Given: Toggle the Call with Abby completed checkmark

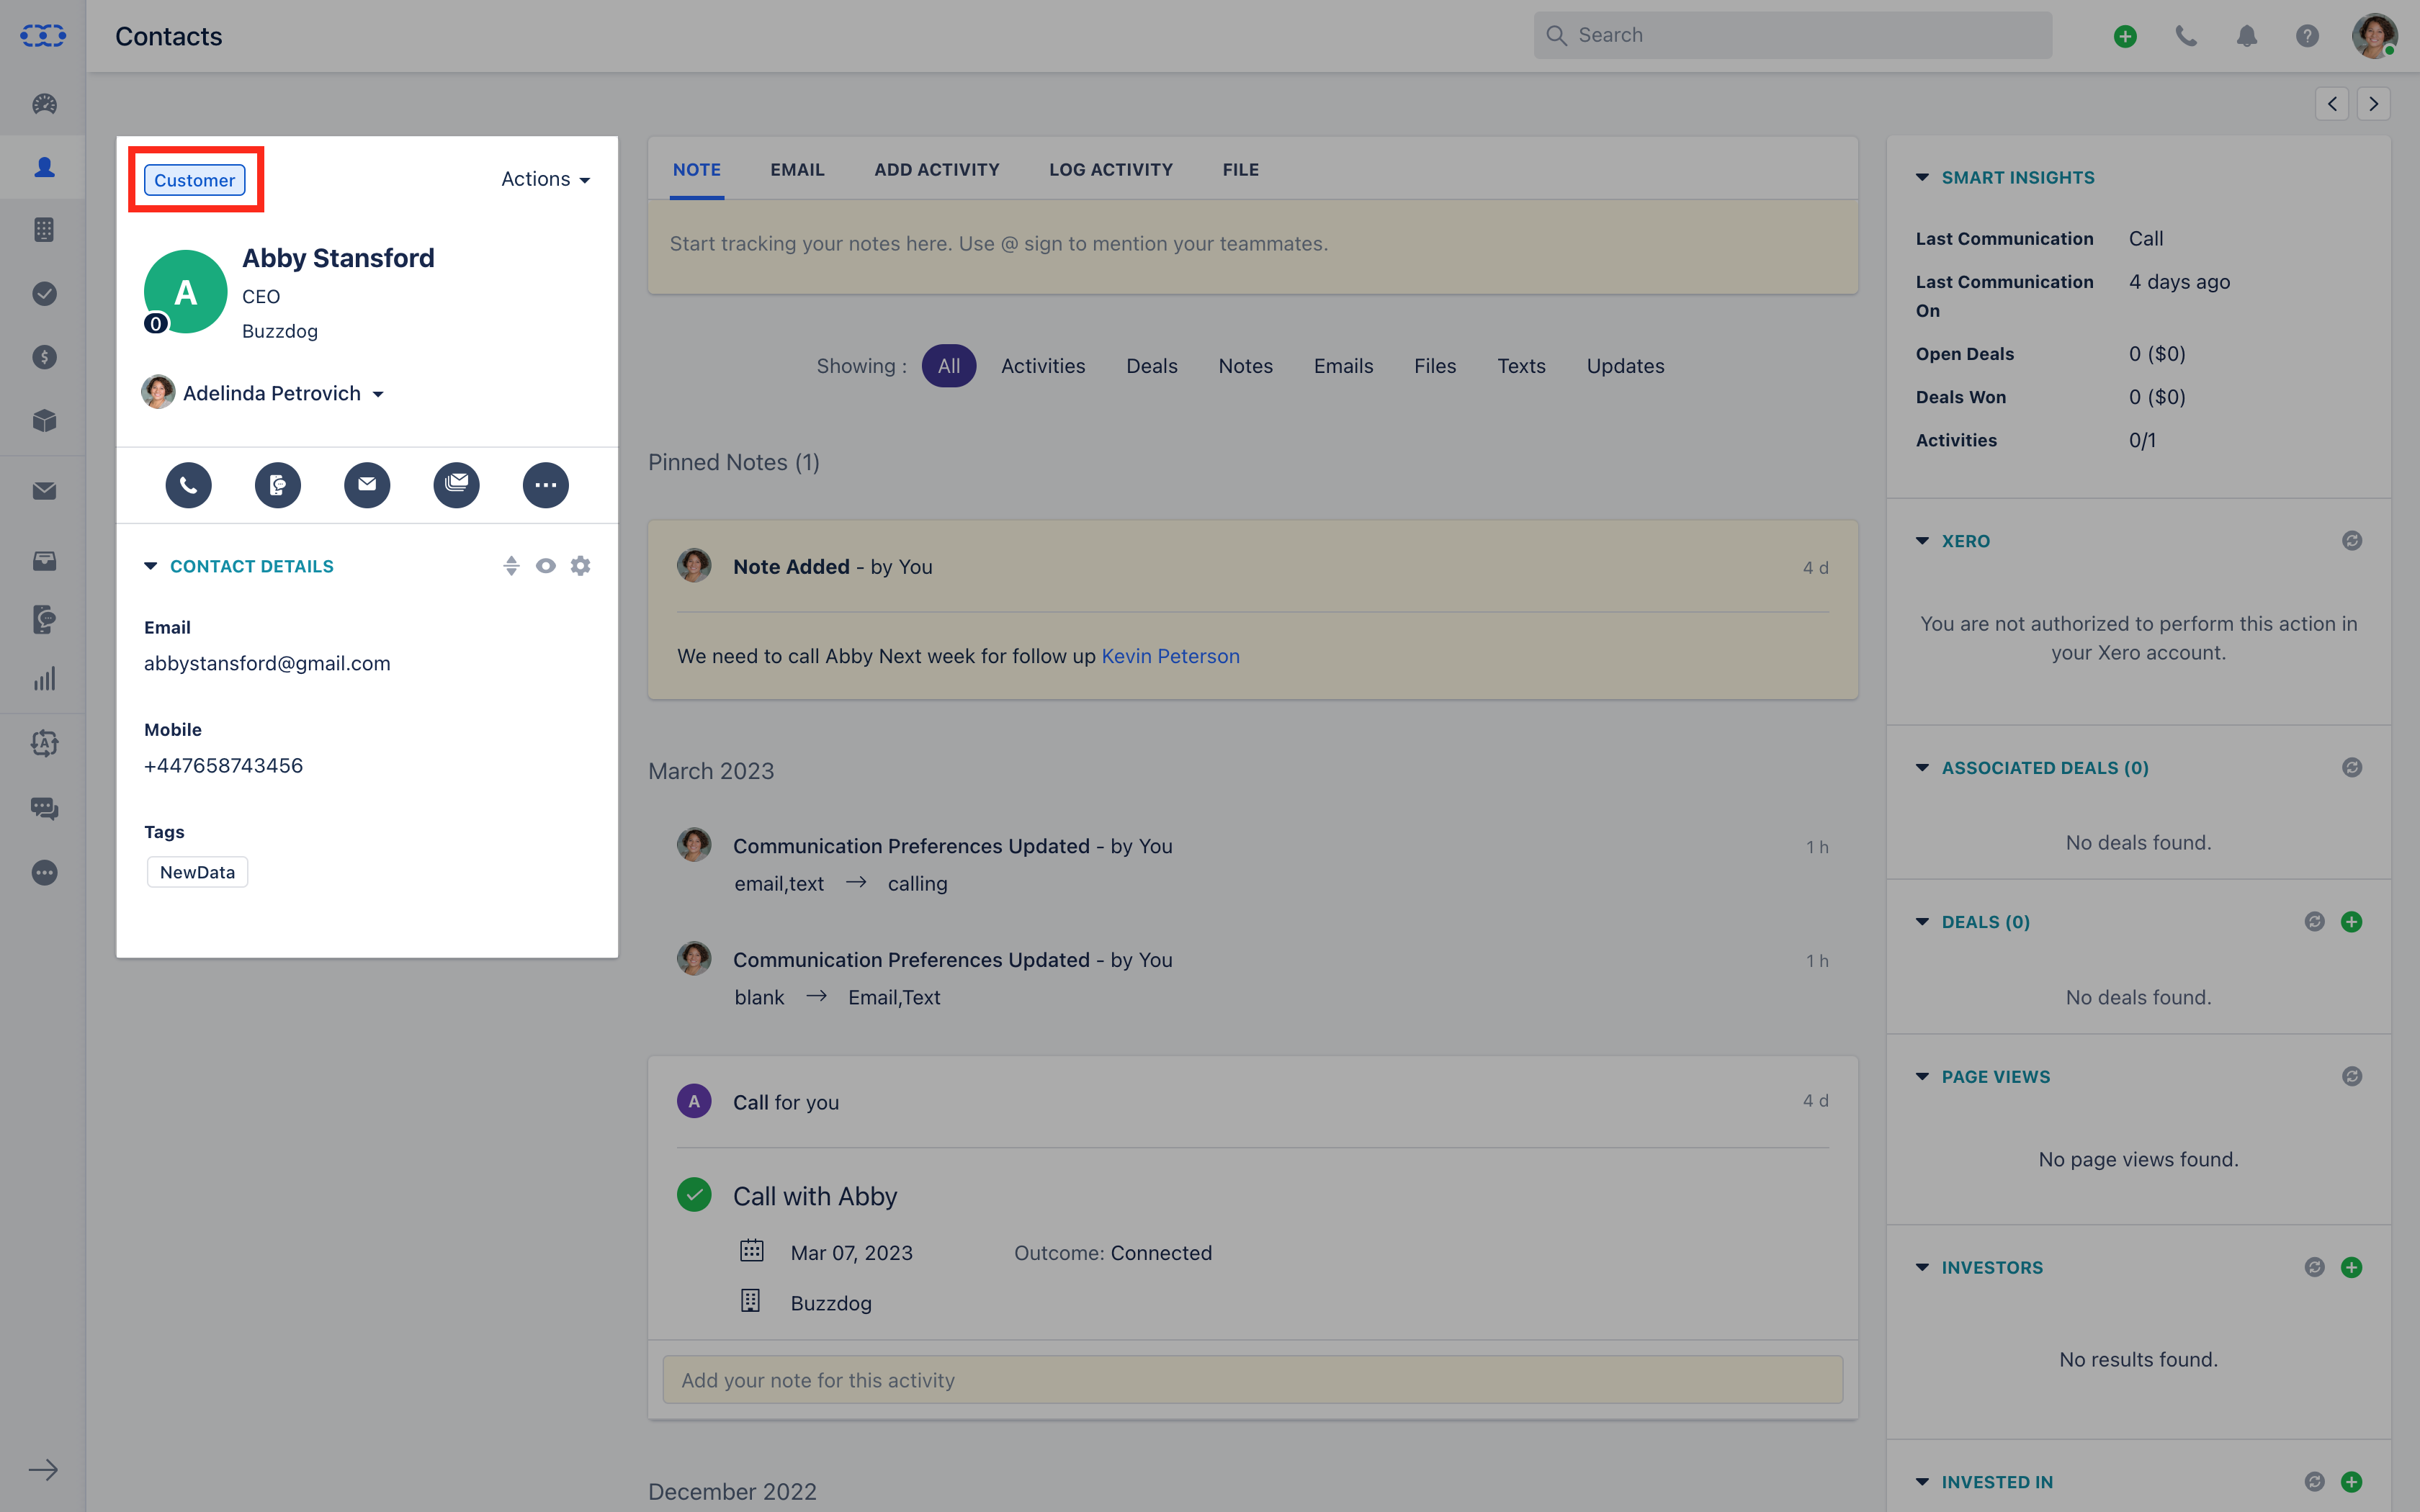Looking at the screenshot, I should point(694,1195).
